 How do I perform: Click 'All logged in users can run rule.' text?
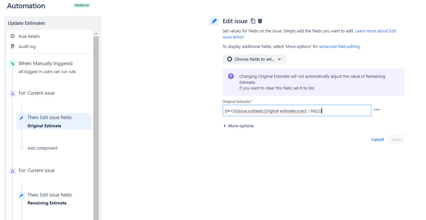(47, 71)
